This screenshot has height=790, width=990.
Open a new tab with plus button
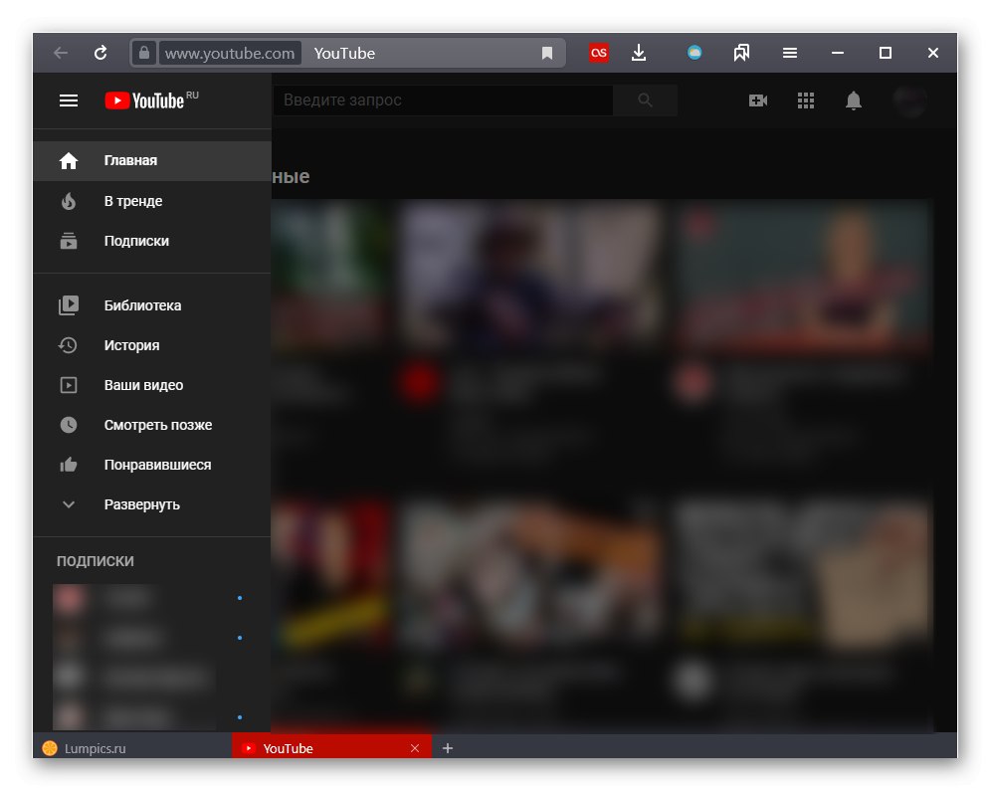point(448,748)
